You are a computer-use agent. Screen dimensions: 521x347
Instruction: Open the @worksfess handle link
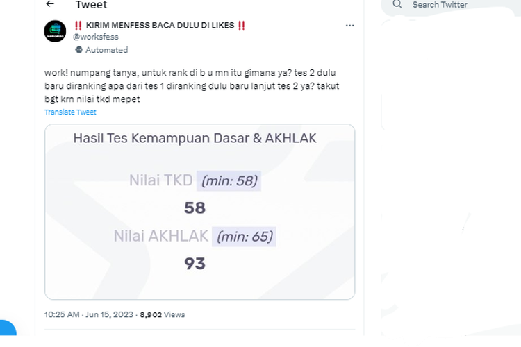96,37
